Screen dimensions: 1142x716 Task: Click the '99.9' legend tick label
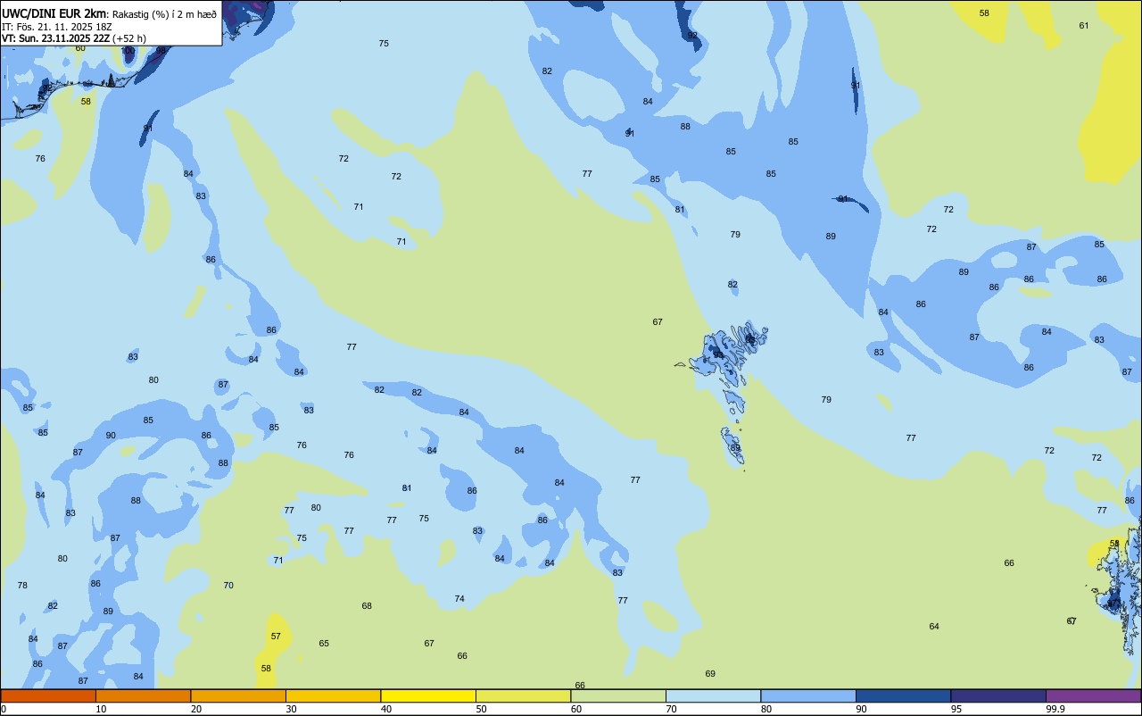coord(1055,709)
